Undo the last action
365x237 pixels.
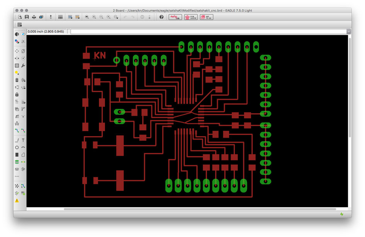click(x=125, y=17)
